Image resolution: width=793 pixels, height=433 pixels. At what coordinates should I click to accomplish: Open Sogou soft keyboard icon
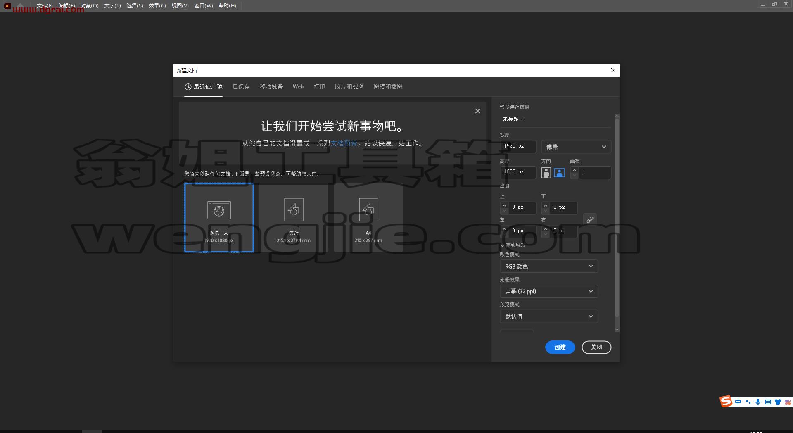tap(768, 402)
